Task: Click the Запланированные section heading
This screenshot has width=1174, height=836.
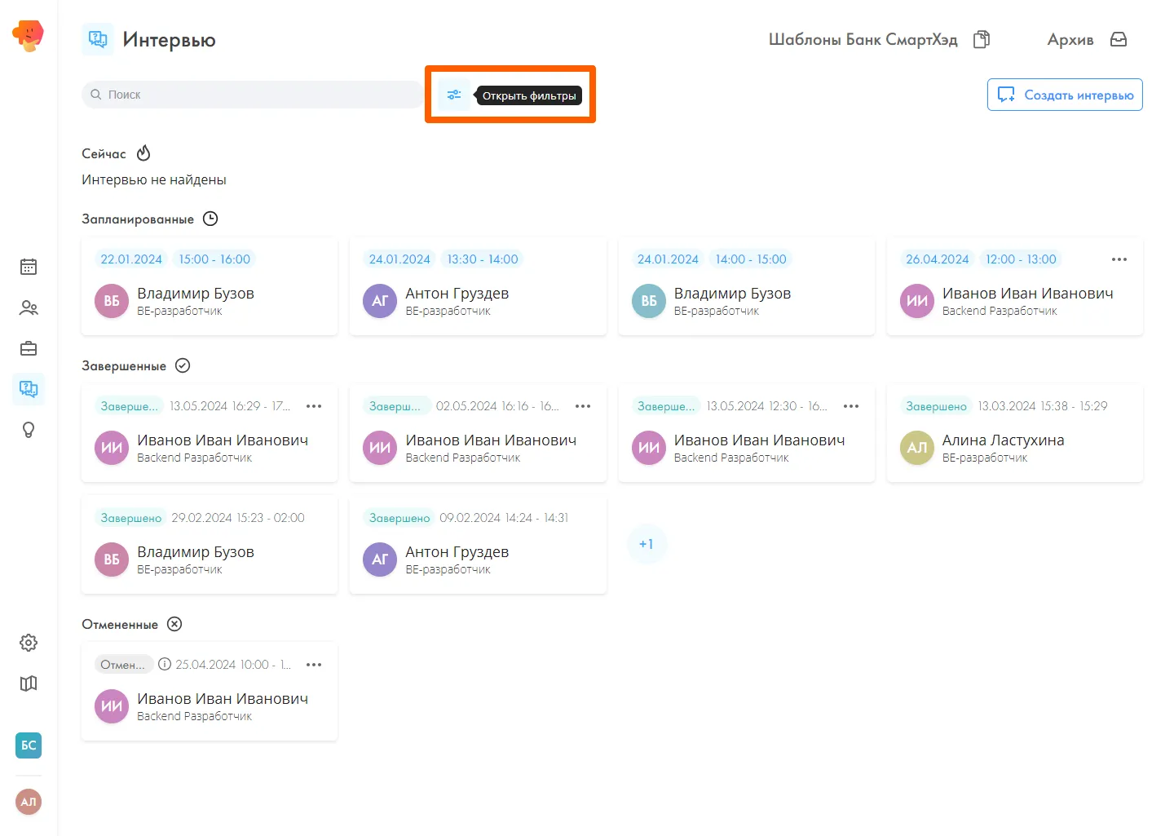Action: click(x=138, y=219)
